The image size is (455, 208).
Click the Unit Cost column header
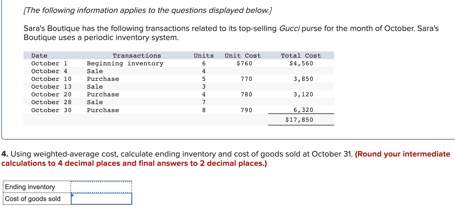point(243,56)
